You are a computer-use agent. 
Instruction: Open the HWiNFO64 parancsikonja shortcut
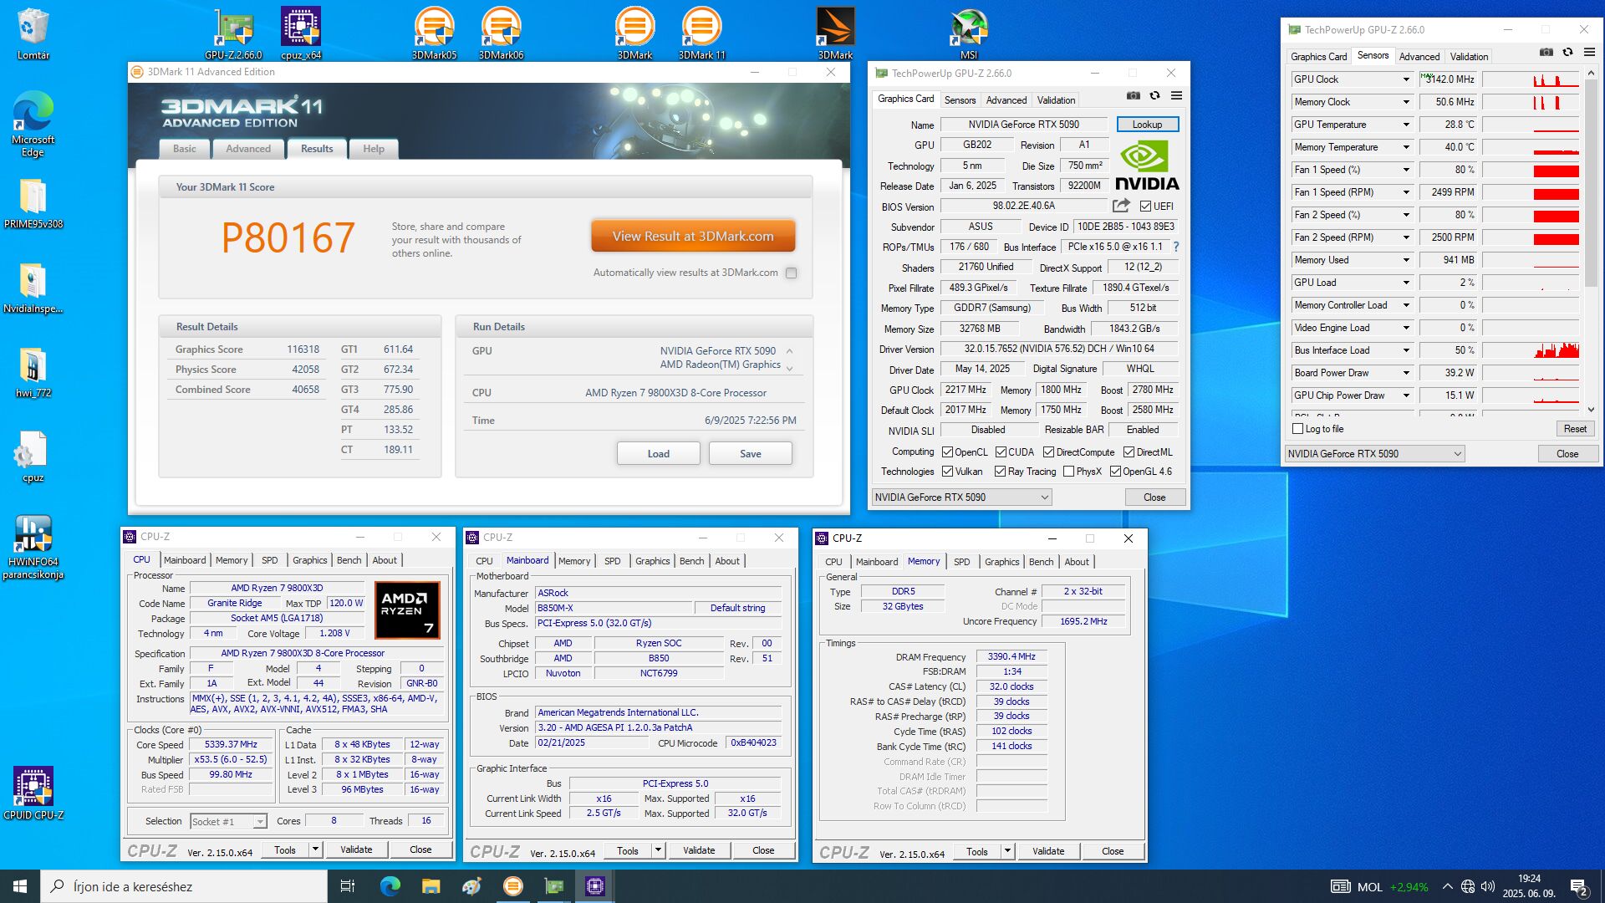coord(33,548)
